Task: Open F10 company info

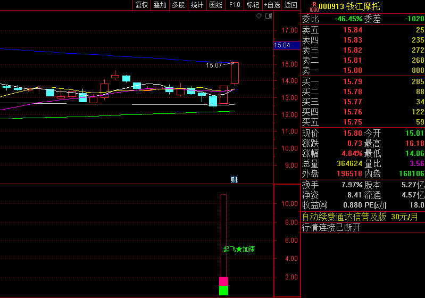Action: click(235, 5)
